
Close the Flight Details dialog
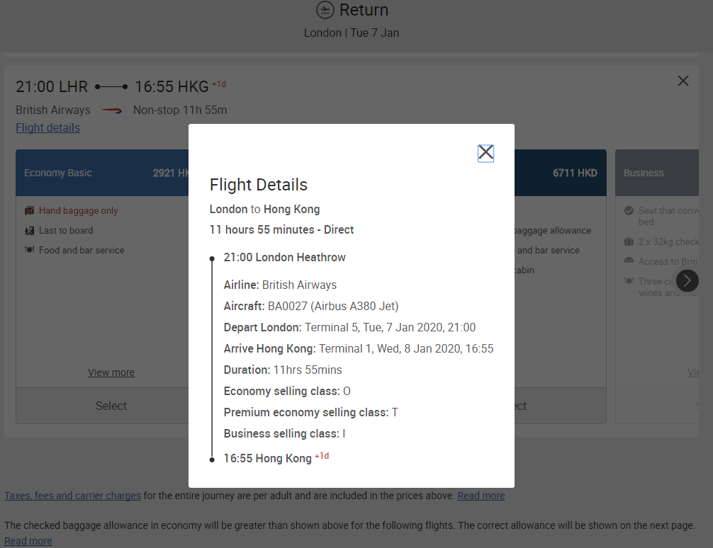tap(485, 153)
